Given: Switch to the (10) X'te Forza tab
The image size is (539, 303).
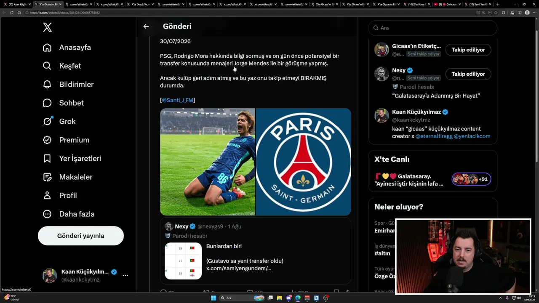Looking at the screenshot, I should pos(417,4).
